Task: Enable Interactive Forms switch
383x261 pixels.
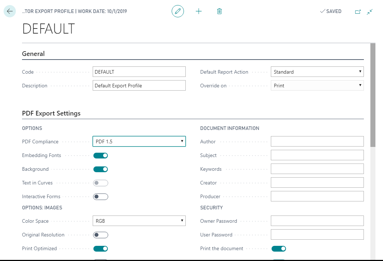Action: coord(101,197)
